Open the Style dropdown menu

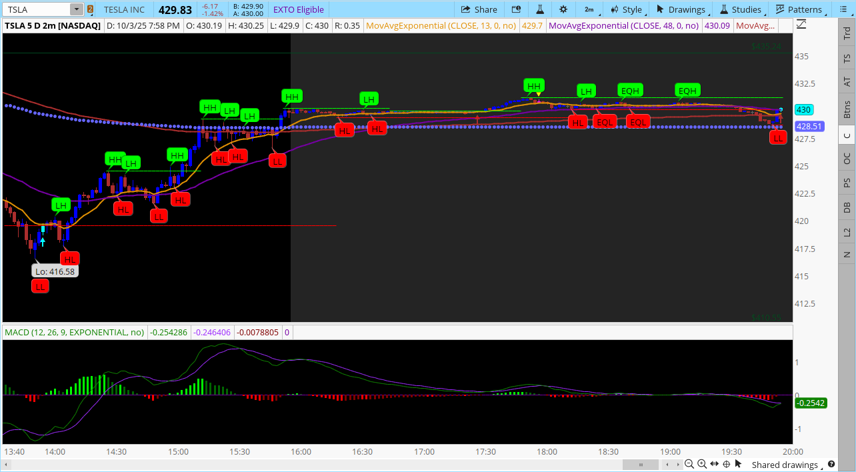pos(627,9)
